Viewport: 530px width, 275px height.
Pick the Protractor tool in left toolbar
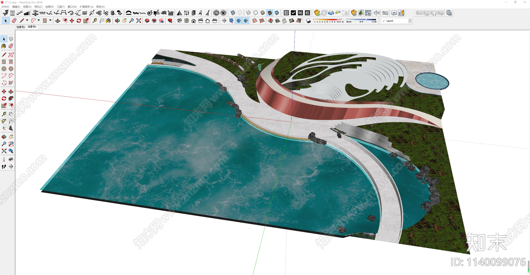coord(4,121)
